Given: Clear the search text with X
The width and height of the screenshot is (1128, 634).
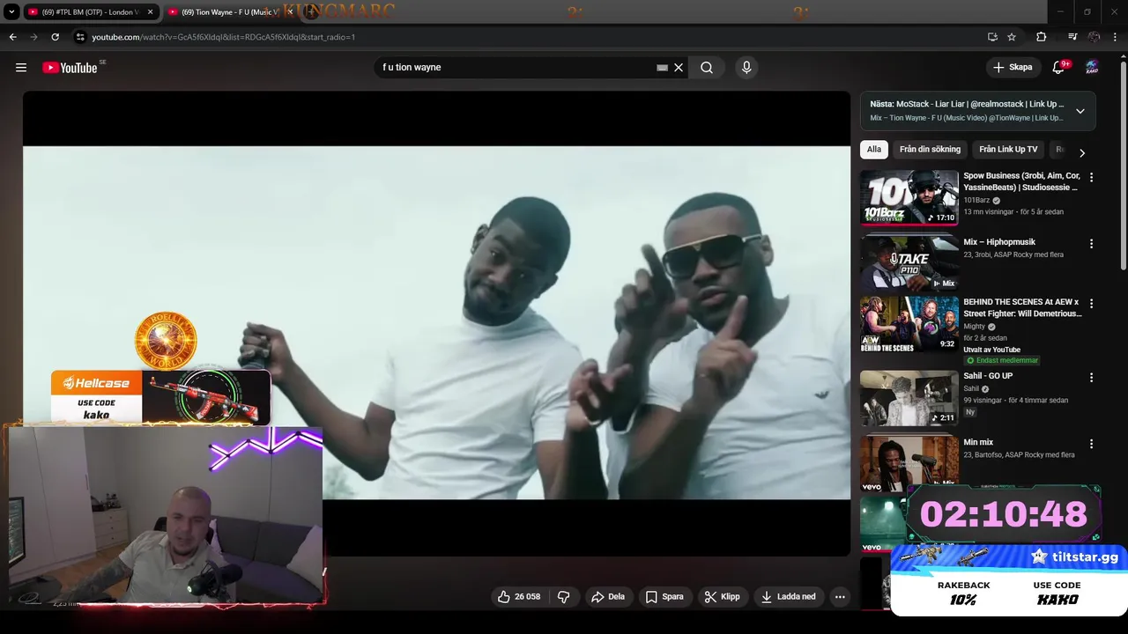Looking at the screenshot, I should click(x=679, y=68).
